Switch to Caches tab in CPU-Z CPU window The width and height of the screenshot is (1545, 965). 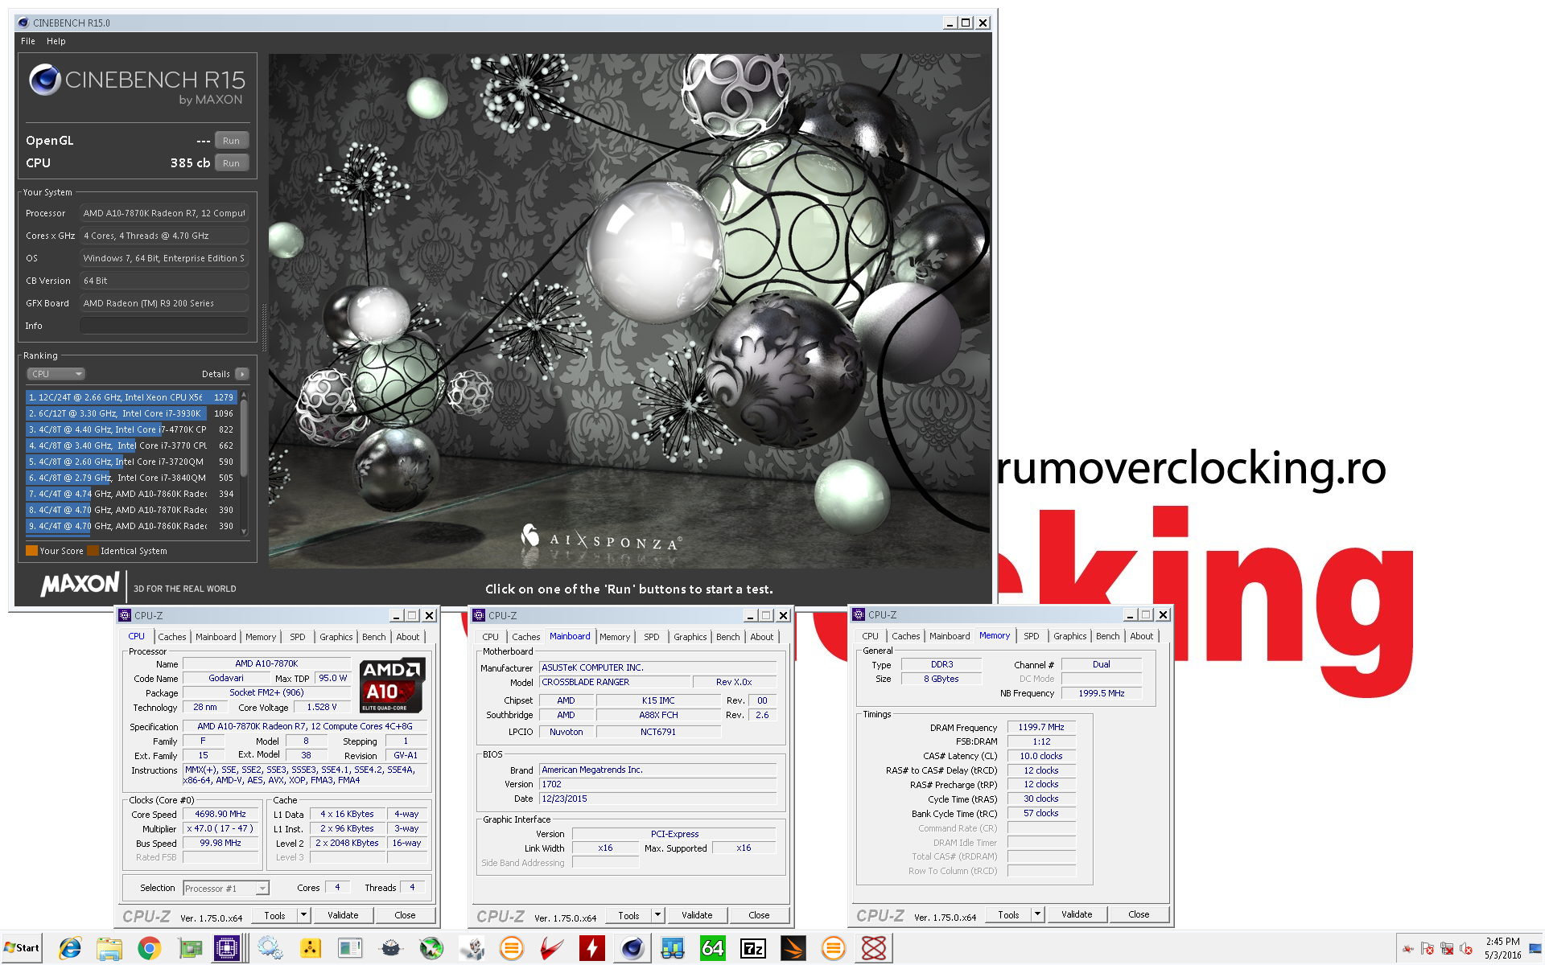coord(172,637)
